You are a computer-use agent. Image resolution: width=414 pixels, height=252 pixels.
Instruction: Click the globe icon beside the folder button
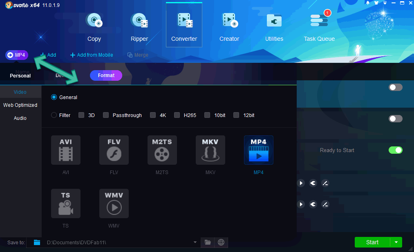[221, 242]
